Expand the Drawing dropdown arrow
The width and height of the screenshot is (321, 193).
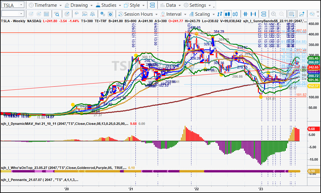click(x=91, y=5)
